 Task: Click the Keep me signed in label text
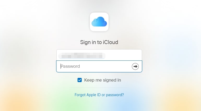103,80
